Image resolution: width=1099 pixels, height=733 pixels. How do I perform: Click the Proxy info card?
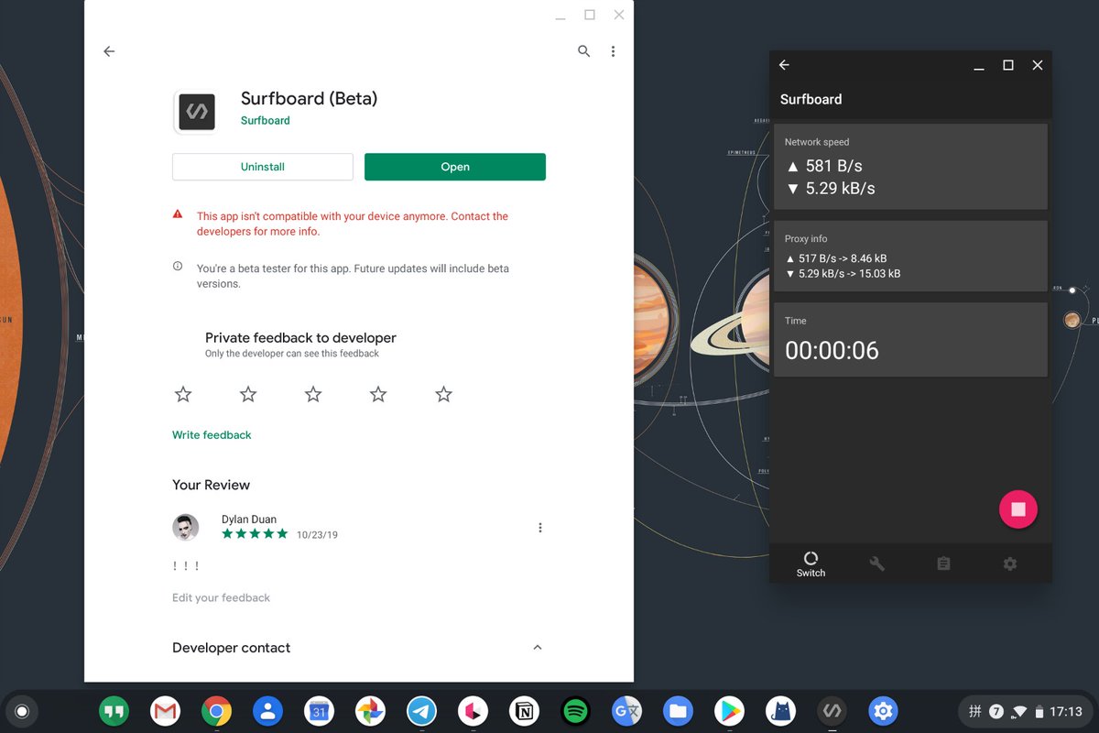910,257
